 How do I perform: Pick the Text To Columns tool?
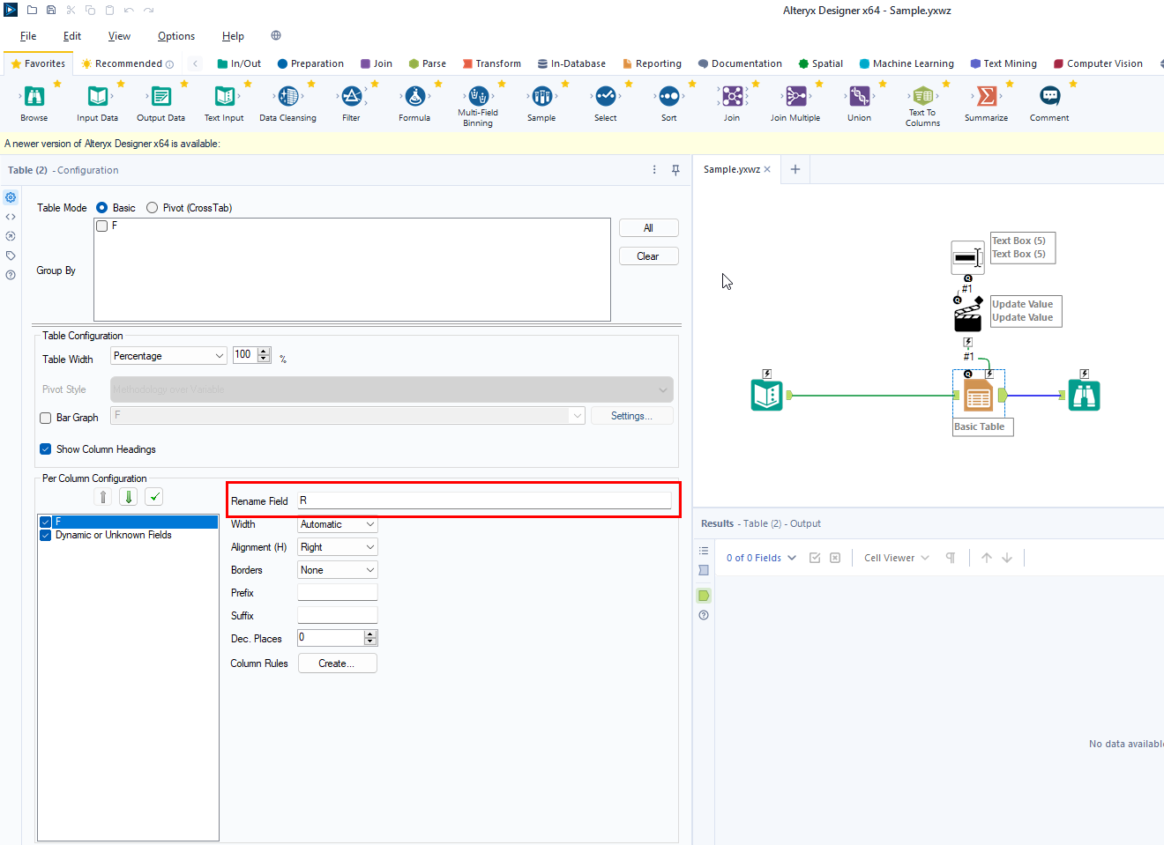pos(922,99)
